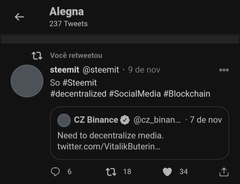Image resolution: width=240 pixels, height=184 pixels.
Task: Follow the twitter.com/VitalikButerin link
Action: [x=109, y=147]
